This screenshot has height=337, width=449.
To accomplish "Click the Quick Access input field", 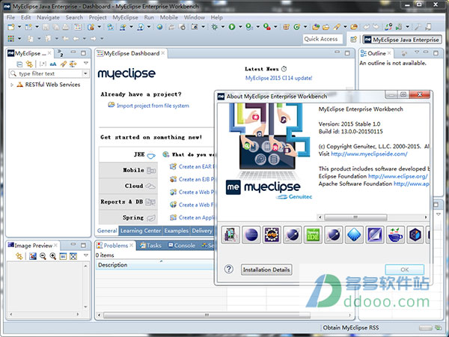I will tap(323, 39).
